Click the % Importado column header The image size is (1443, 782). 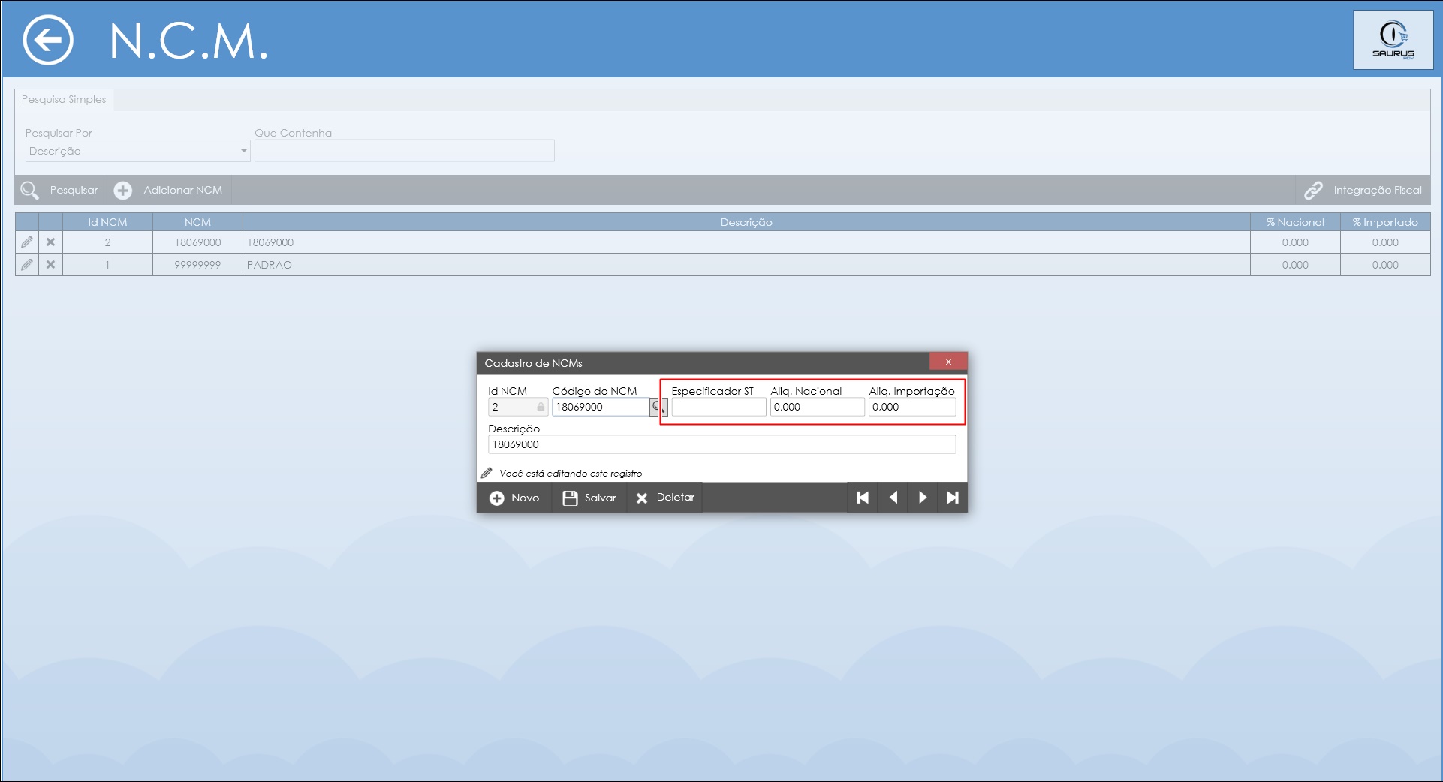pyautogui.click(x=1385, y=222)
